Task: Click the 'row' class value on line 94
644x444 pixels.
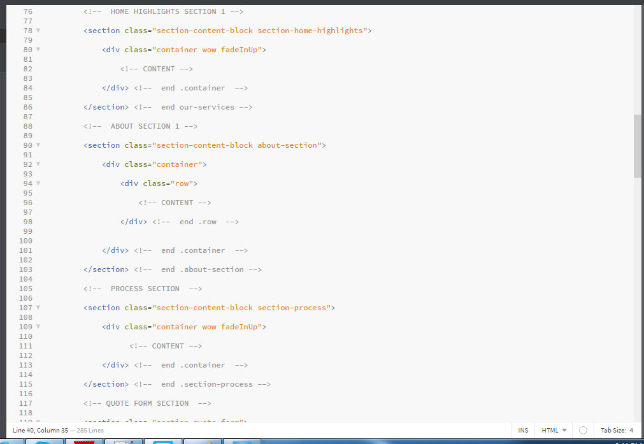Action: 182,183
